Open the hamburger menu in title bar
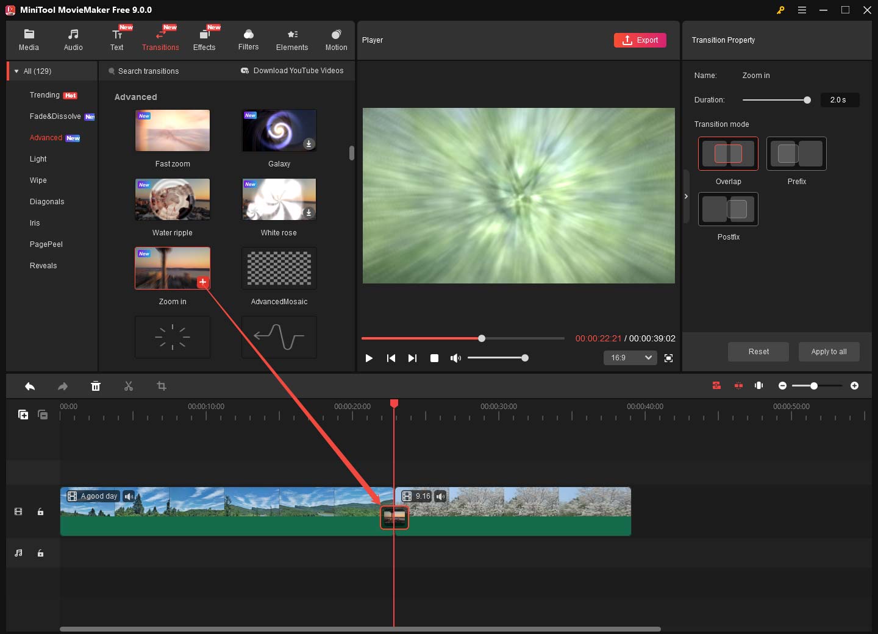Screen dimensions: 878x634 [802, 10]
